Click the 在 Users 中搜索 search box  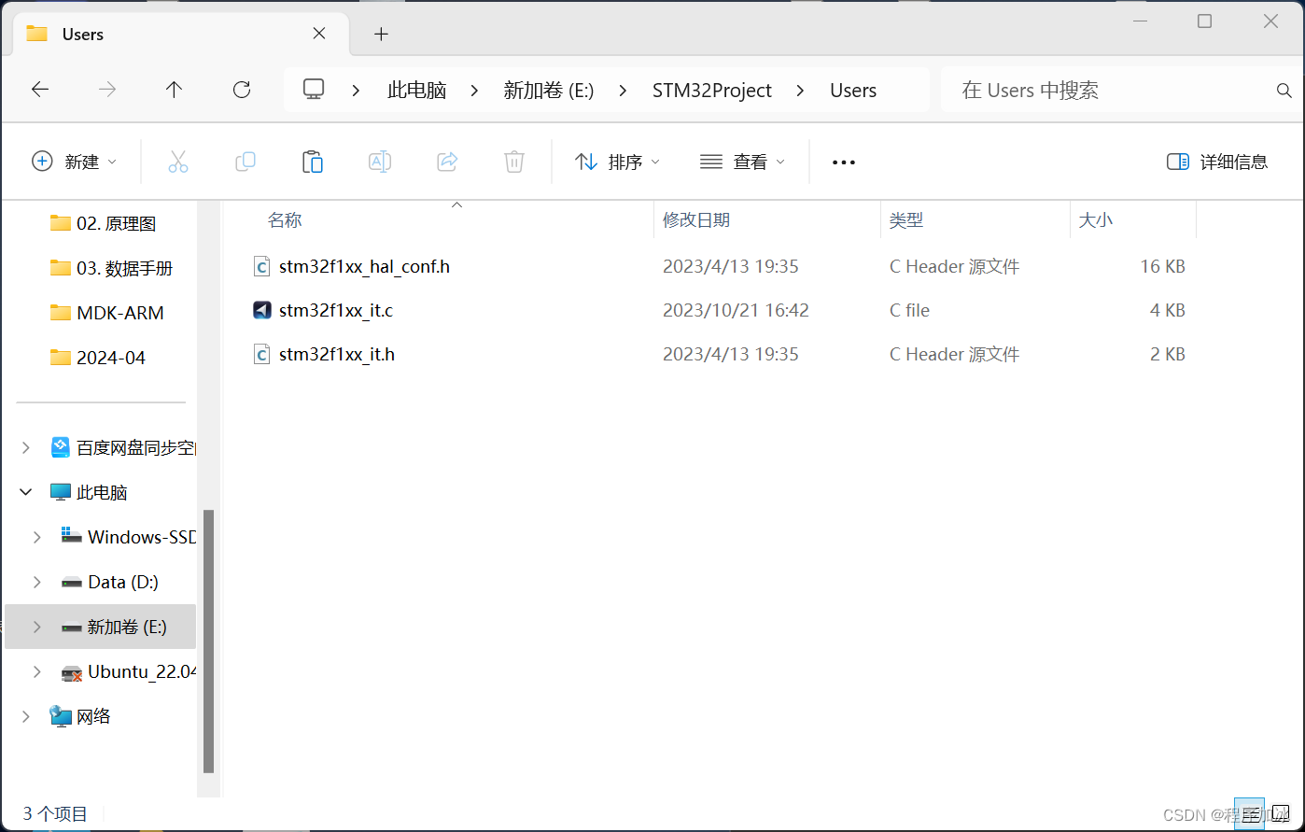click(x=1109, y=91)
